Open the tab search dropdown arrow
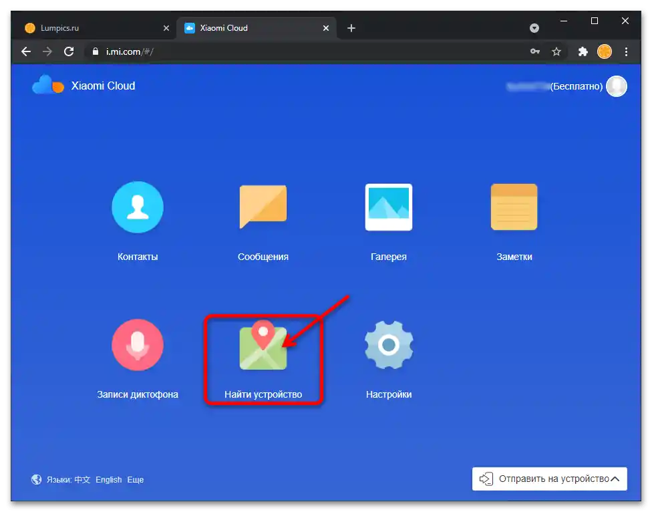 tap(534, 28)
